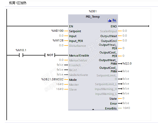This screenshot has width=158, height=123.
Task: Click the 0.0 value at ManualValue
Action: pos(61,60)
